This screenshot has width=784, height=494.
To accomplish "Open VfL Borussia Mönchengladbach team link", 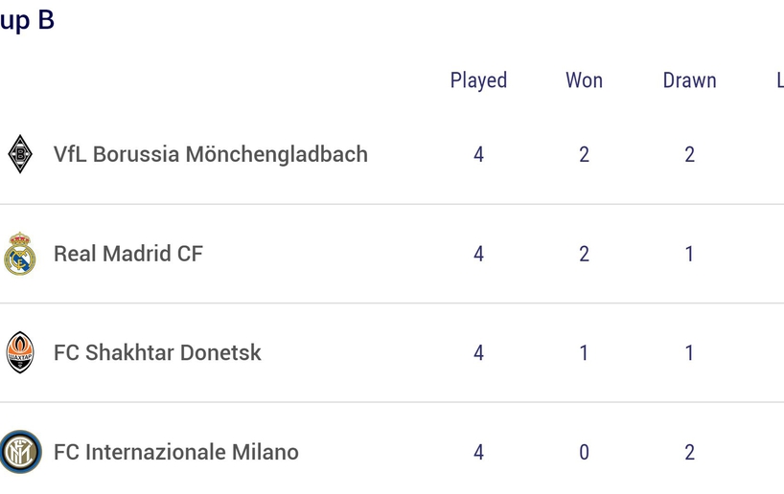I will (211, 154).
